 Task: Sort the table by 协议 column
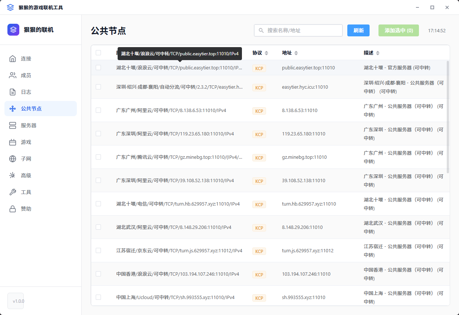tap(266, 53)
